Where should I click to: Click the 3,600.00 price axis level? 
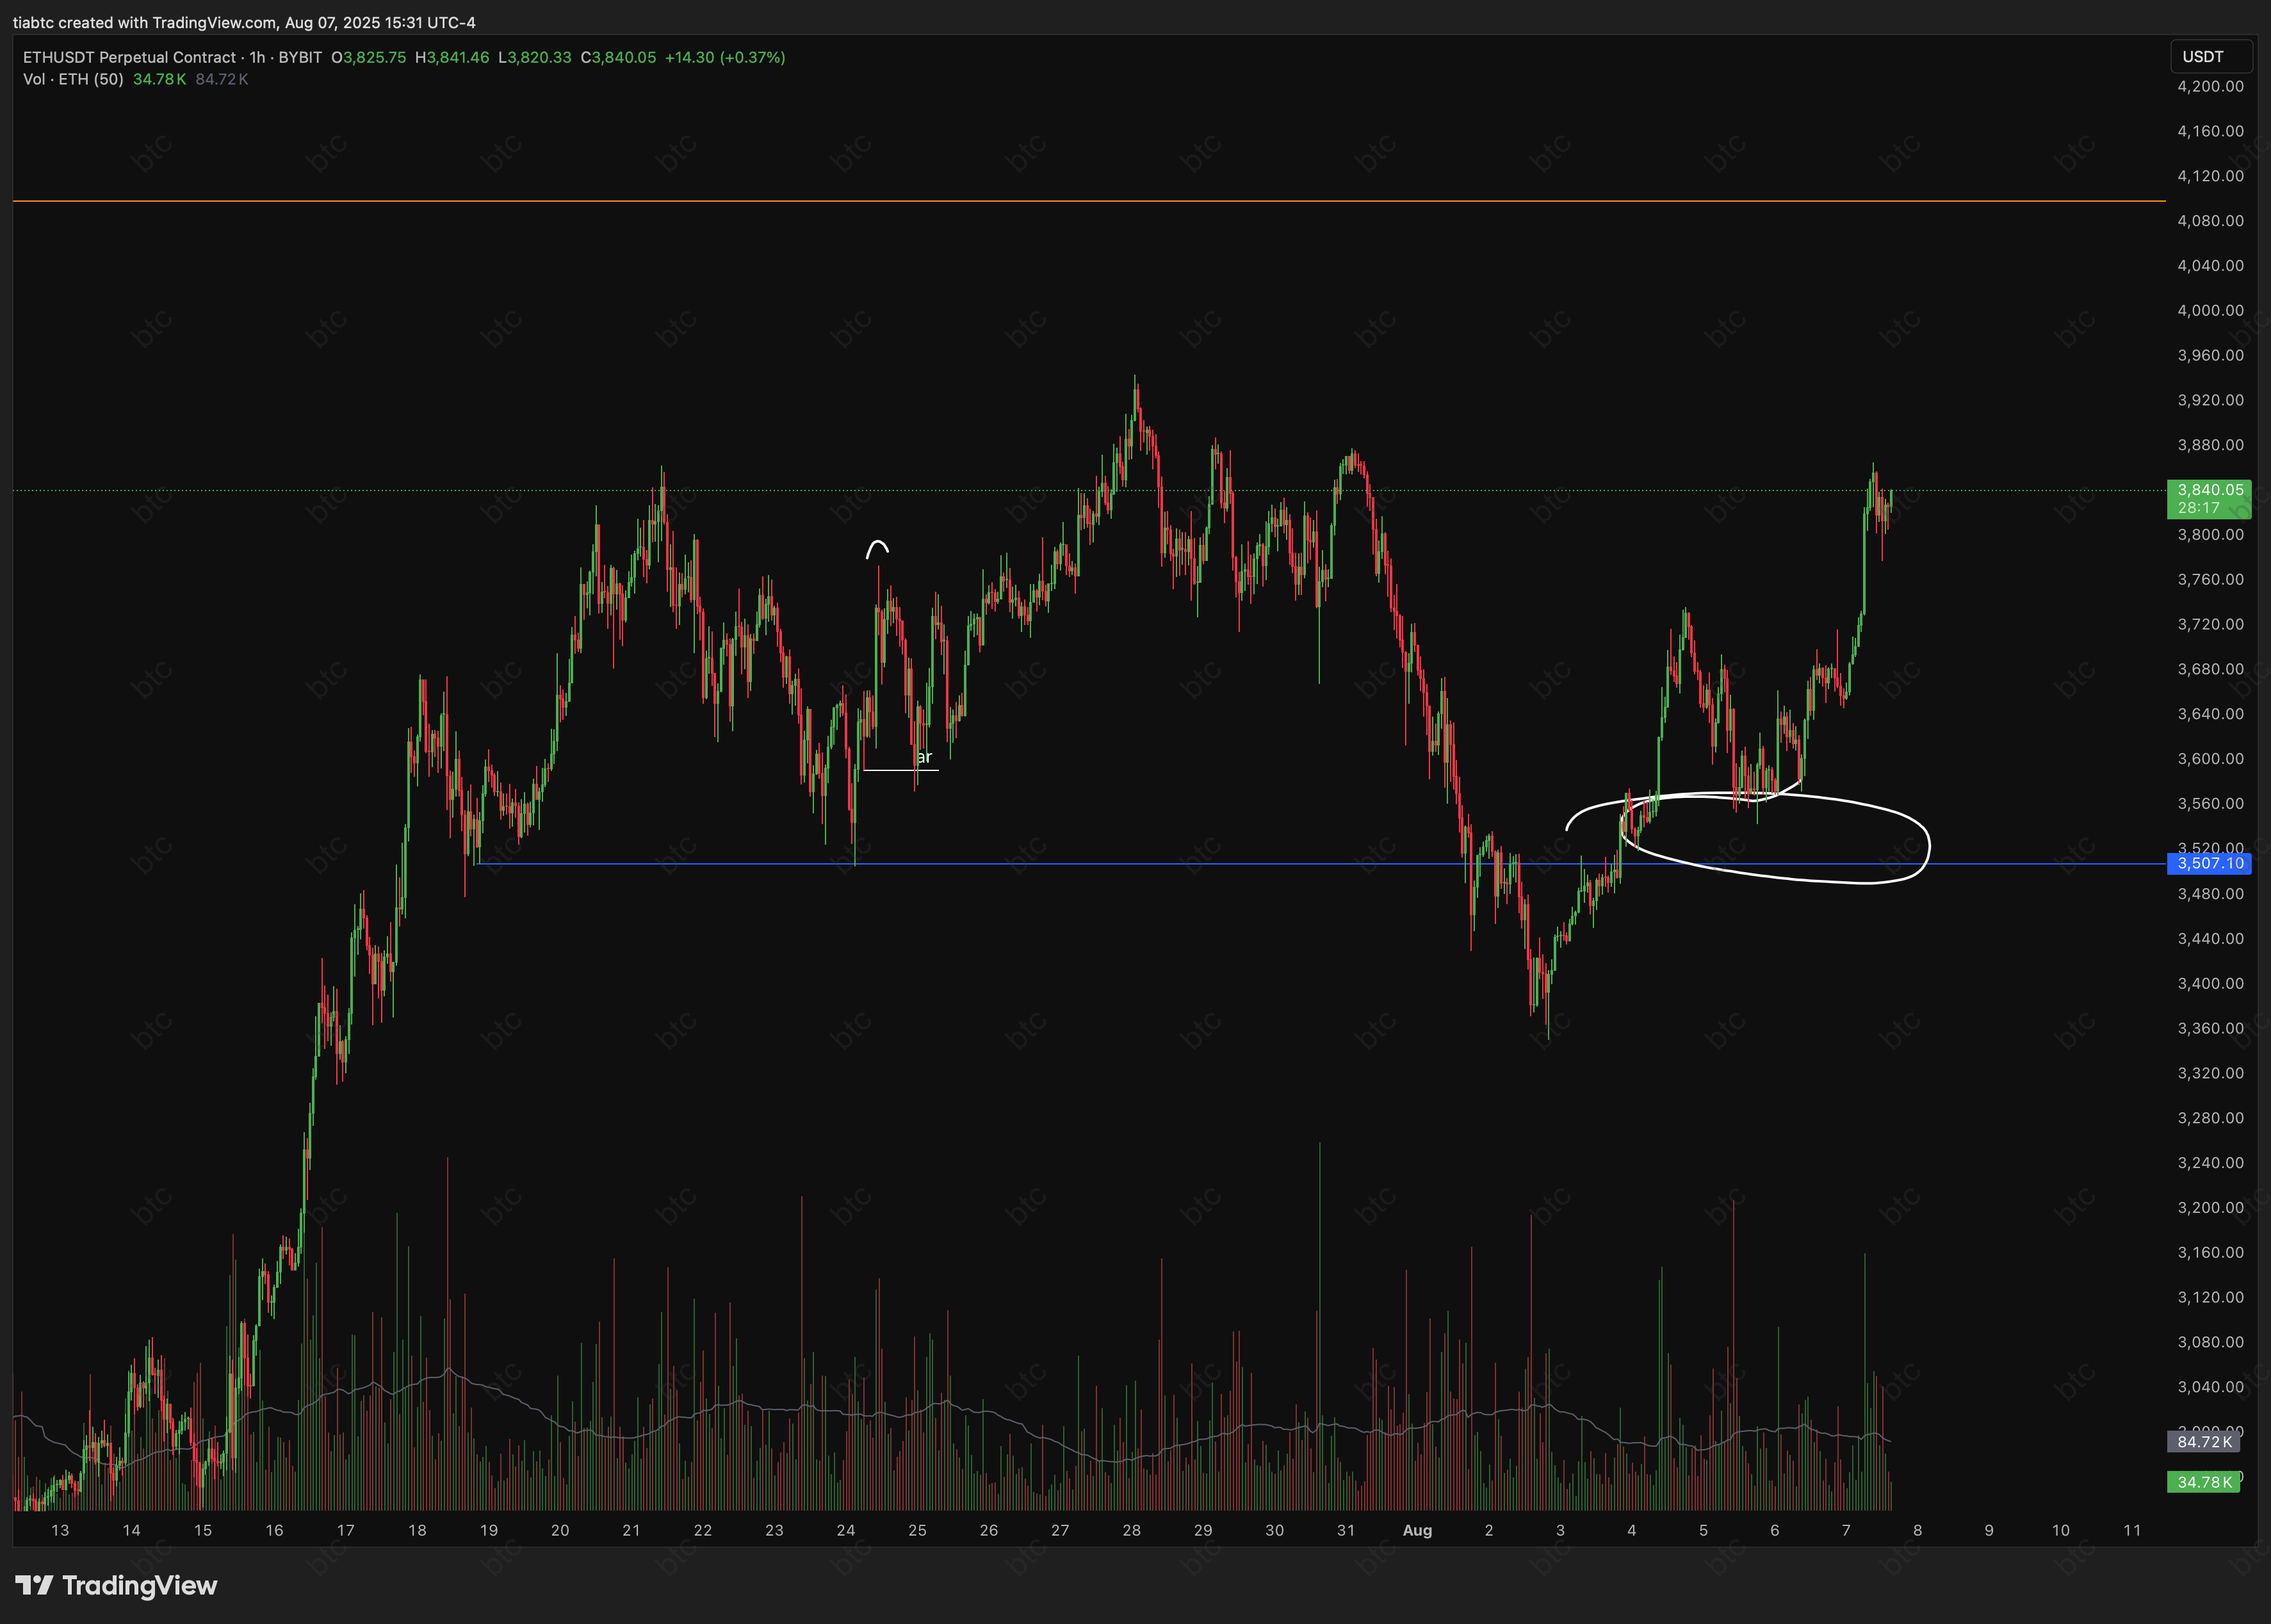[2210, 758]
